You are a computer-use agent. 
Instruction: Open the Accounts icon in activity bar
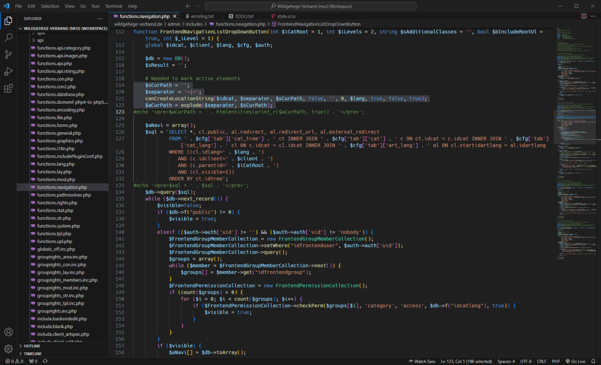8,332
